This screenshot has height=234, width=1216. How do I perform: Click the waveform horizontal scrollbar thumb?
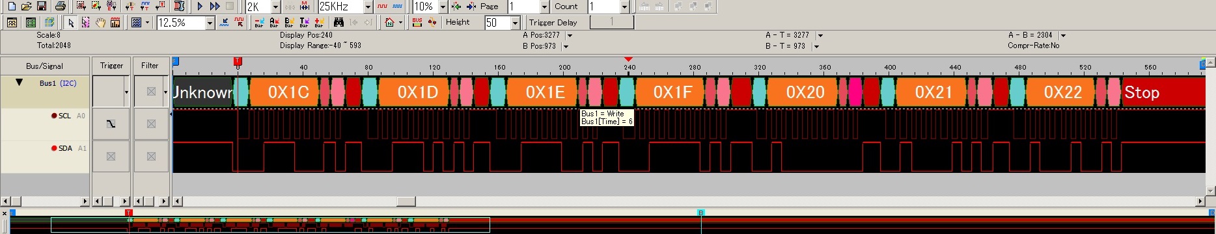click(x=406, y=201)
